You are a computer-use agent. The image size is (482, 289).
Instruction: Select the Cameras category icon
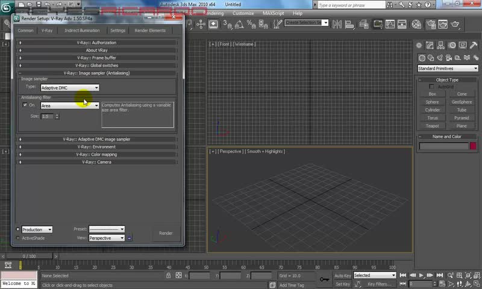(449, 58)
